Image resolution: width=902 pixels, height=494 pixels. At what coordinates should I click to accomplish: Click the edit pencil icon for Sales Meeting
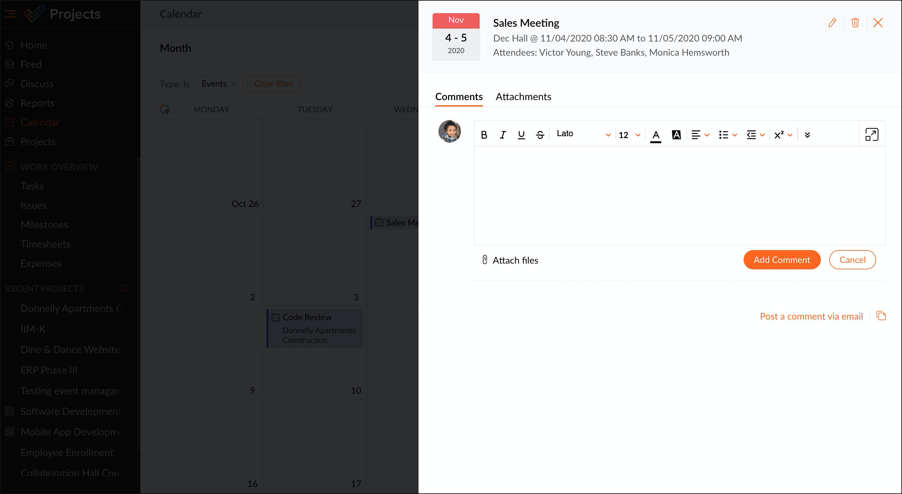(832, 23)
